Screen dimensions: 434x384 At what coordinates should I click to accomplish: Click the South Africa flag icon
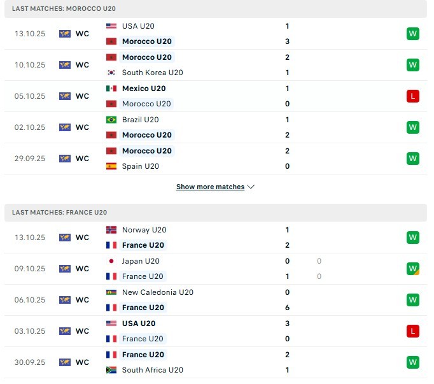[111, 370]
